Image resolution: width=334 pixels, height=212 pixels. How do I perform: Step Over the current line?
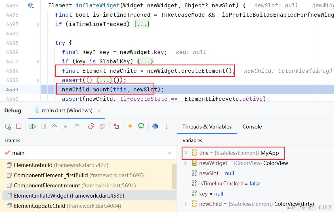coord(55,127)
